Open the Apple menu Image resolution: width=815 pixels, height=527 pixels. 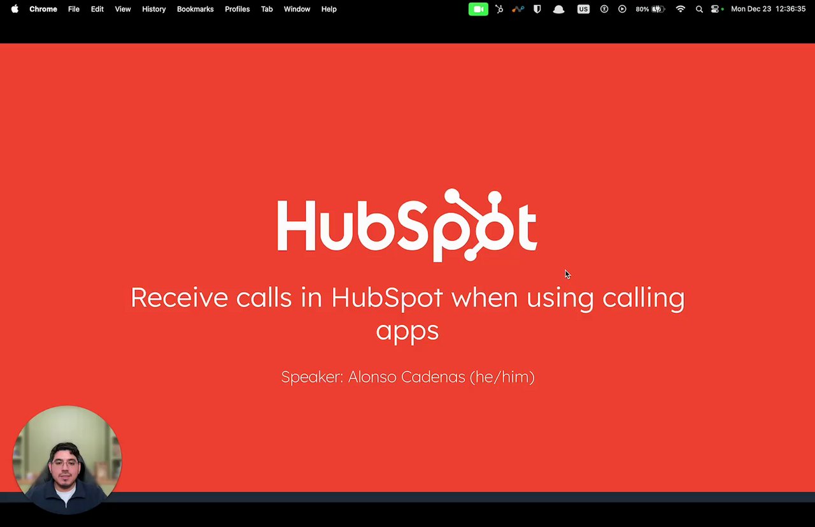coord(15,9)
